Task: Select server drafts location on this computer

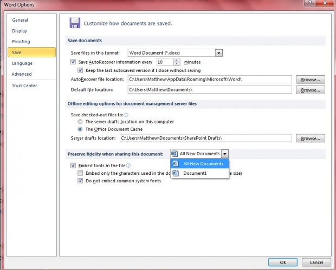Action: coord(81,122)
